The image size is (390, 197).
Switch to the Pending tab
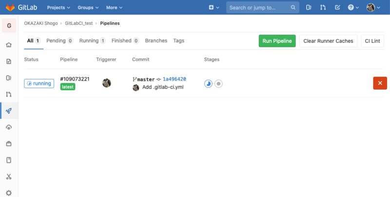pos(59,41)
